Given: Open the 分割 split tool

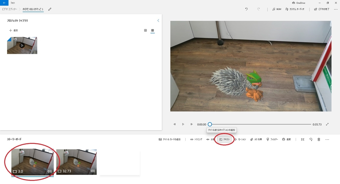Looking at the screenshot, I should click(210, 140).
